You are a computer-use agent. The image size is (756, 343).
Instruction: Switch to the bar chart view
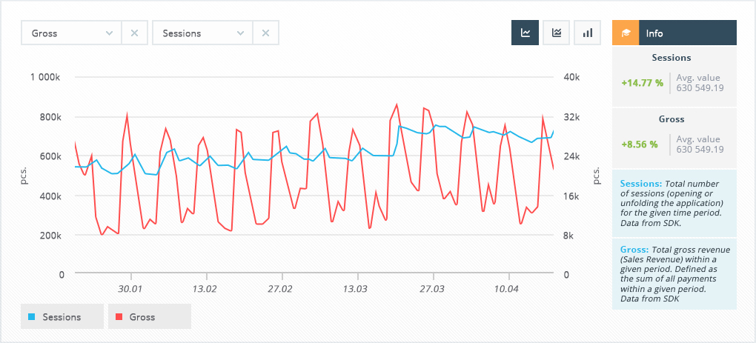(x=588, y=33)
